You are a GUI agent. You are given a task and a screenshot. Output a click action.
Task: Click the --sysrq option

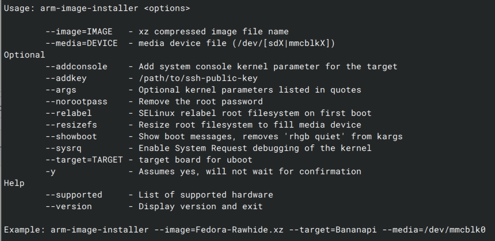63,148
